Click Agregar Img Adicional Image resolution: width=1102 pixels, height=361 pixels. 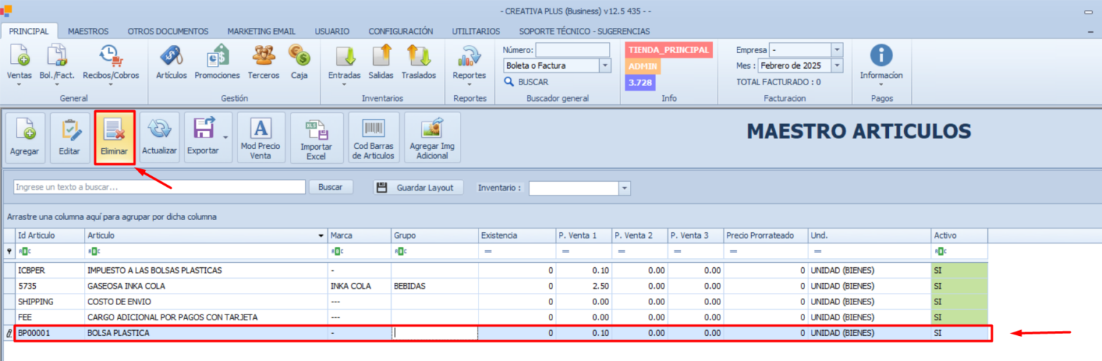click(x=433, y=138)
